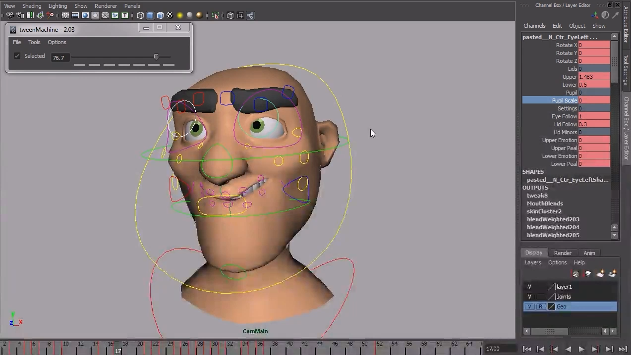Uncheck the Selected checkbox in tweenMachine
This screenshot has width=631, height=355.
coord(17,56)
